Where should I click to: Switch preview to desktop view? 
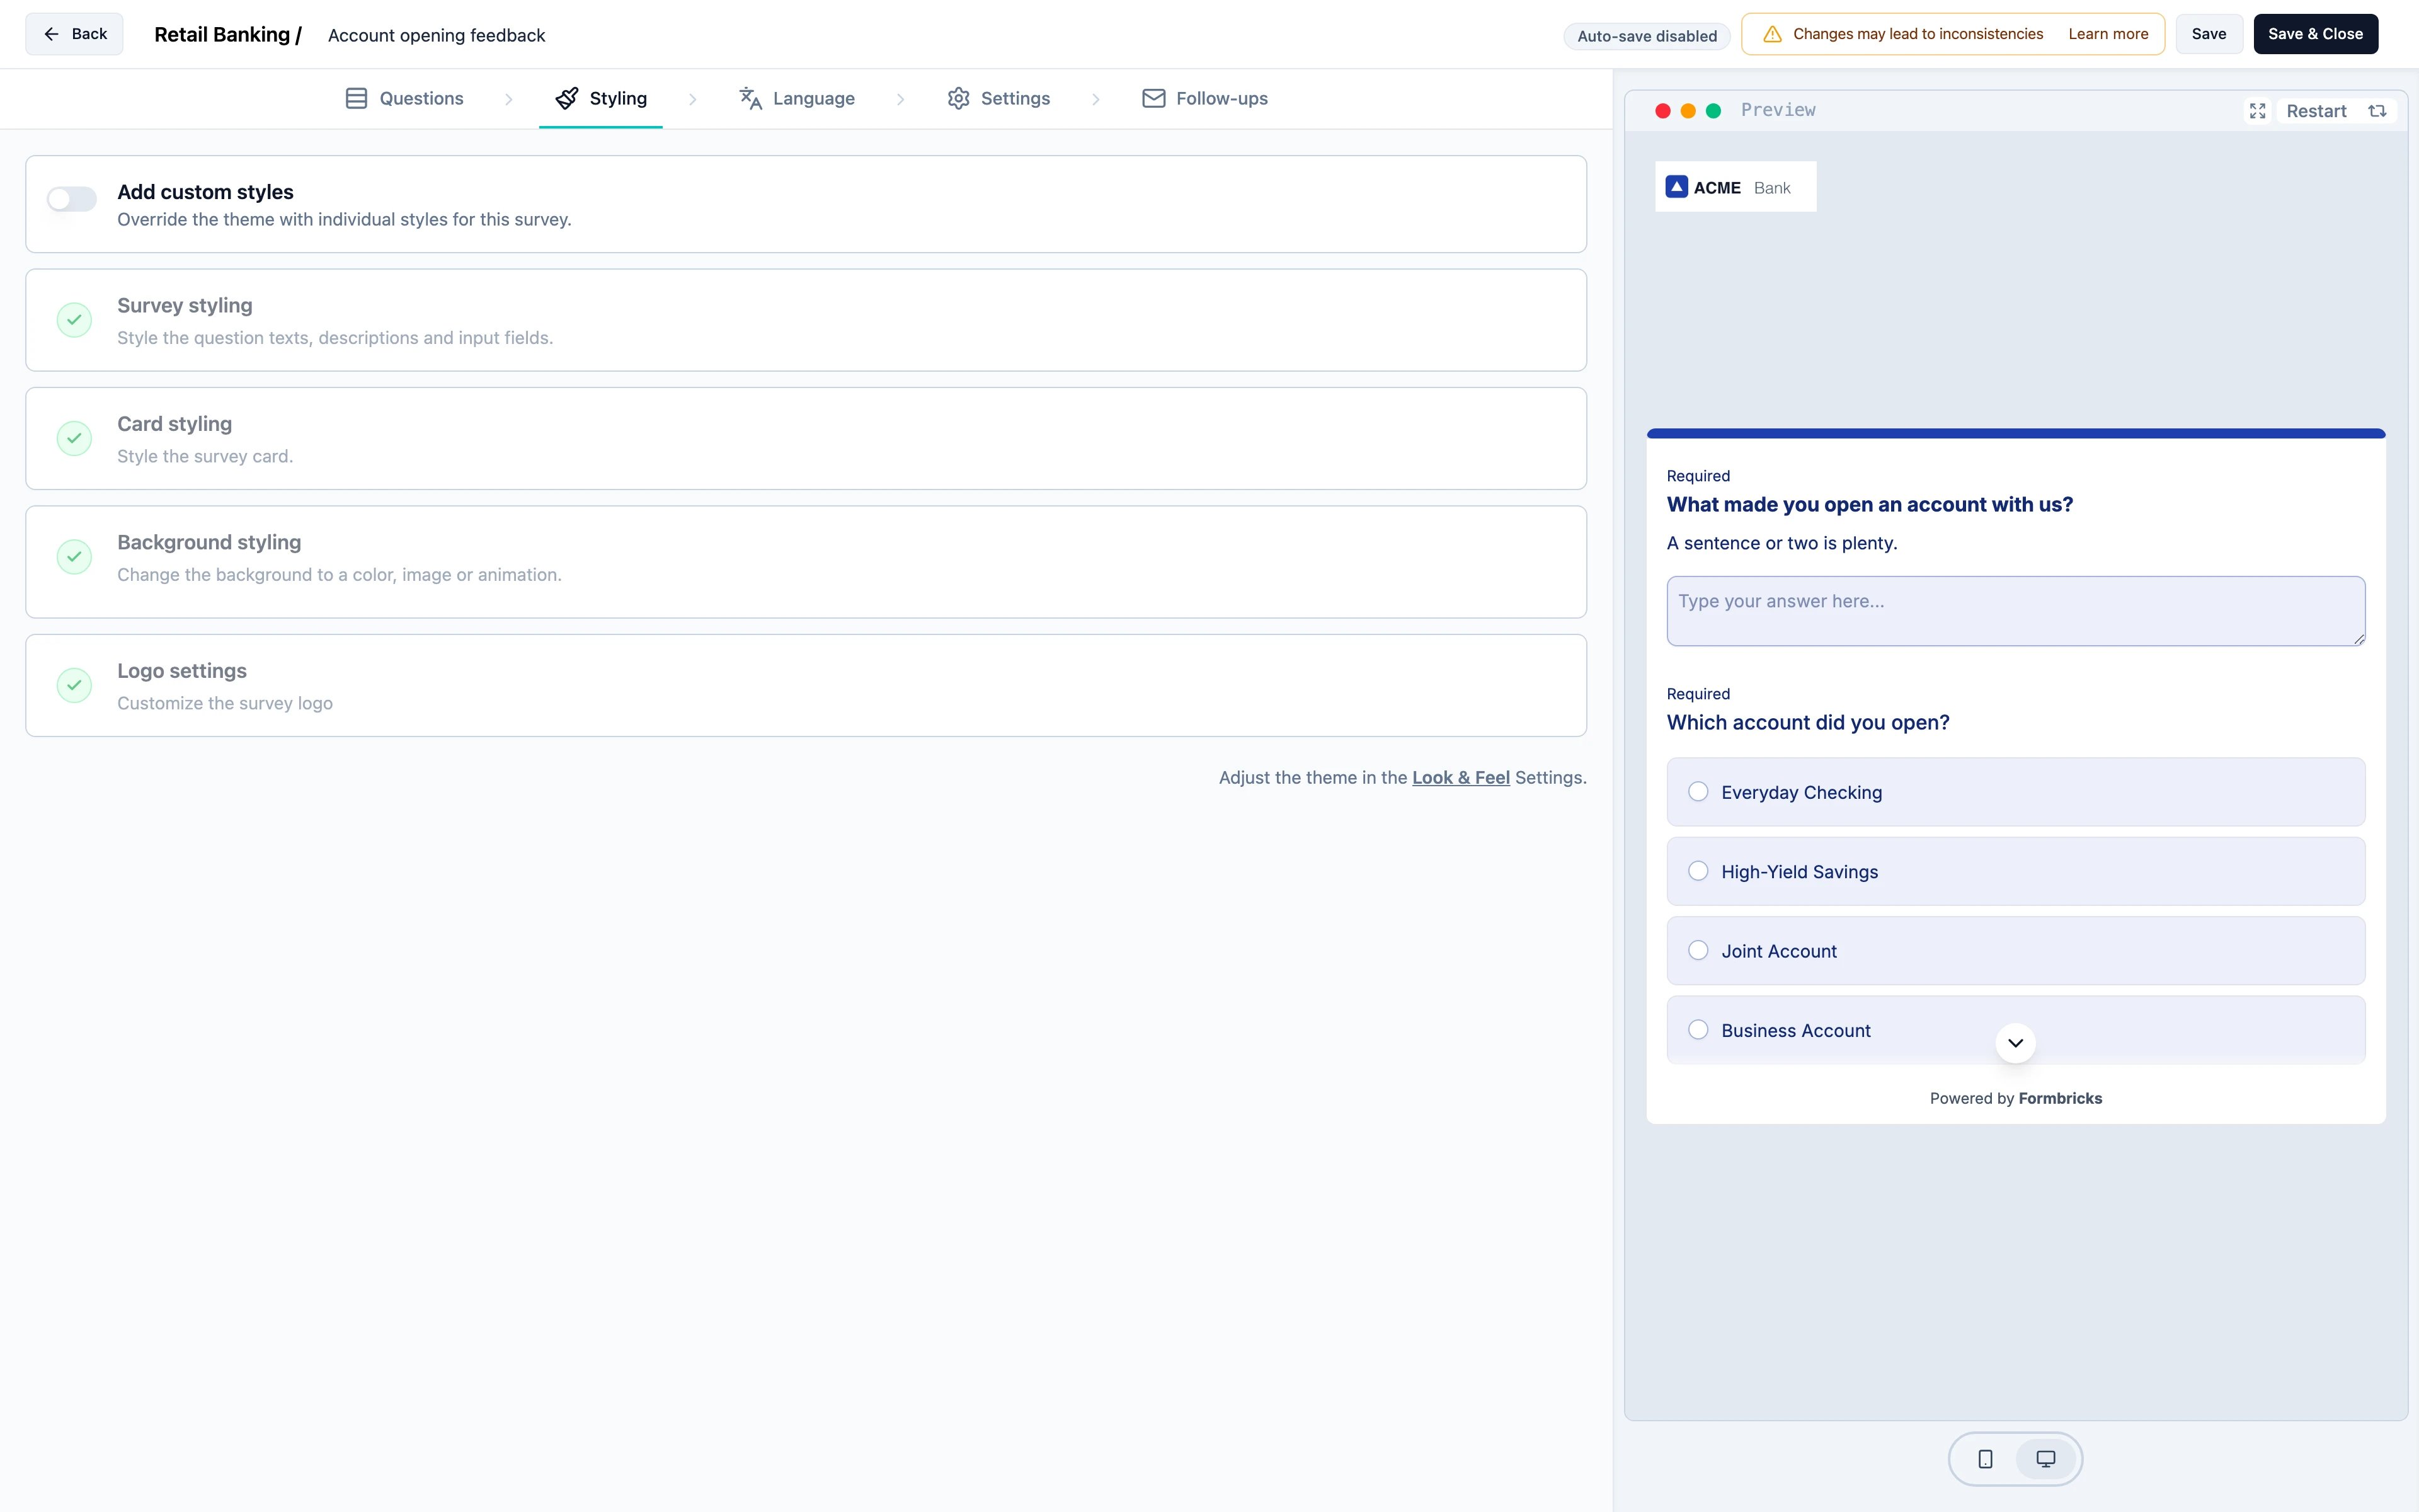coord(2045,1459)
